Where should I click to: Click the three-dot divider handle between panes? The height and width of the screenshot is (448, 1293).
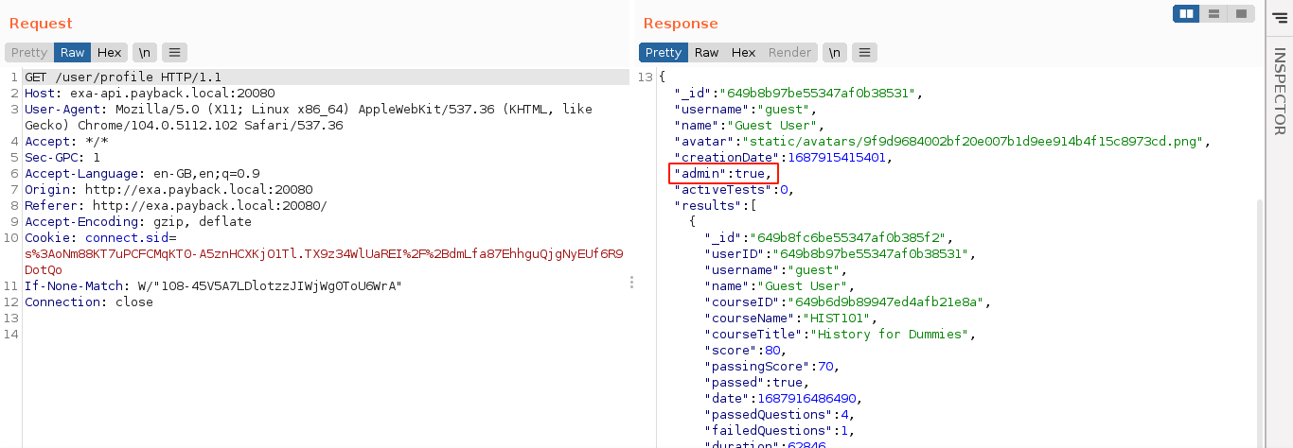(631, 283)
